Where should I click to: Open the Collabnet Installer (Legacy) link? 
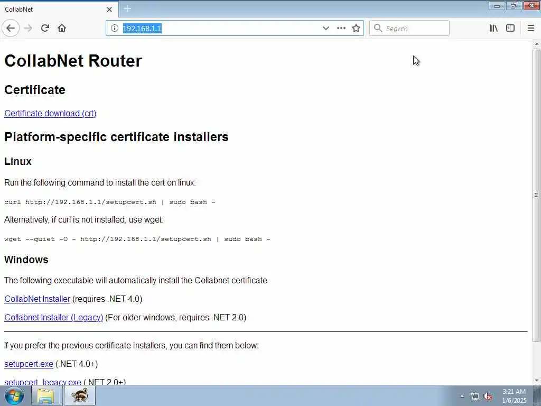coord(54,318)
